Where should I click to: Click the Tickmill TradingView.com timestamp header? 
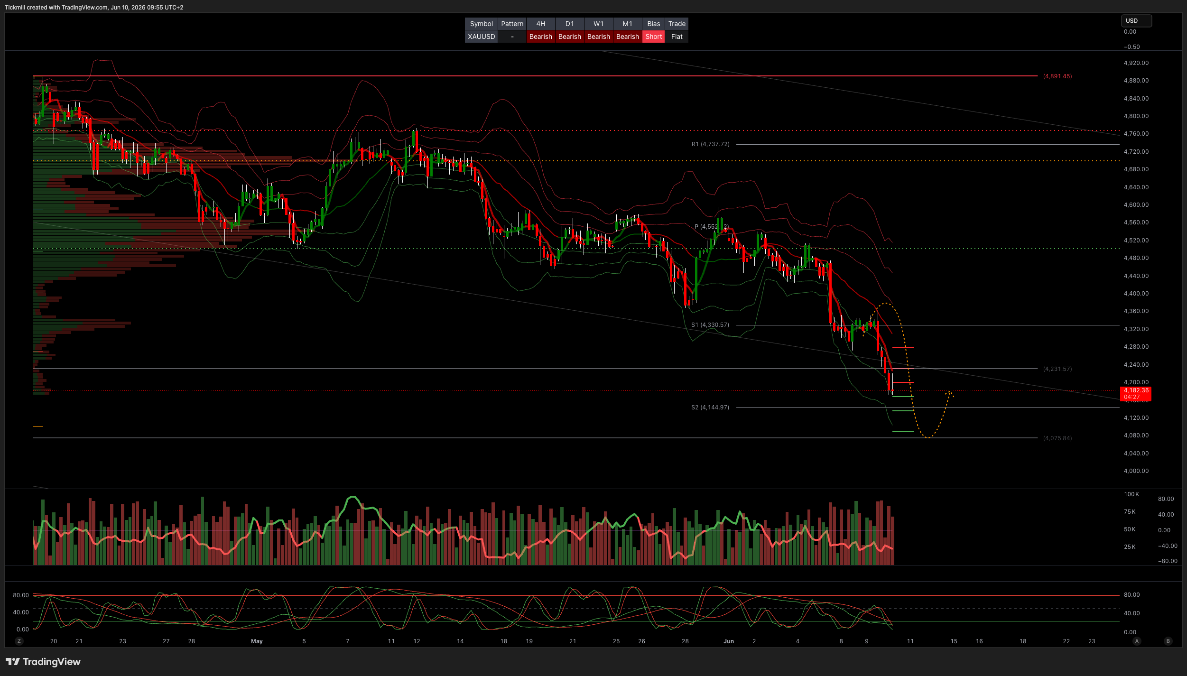[x=94, y=7]
